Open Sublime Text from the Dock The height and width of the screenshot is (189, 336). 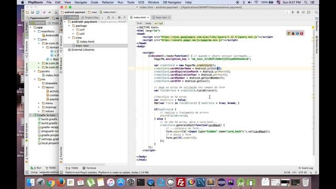click(211, 182)
